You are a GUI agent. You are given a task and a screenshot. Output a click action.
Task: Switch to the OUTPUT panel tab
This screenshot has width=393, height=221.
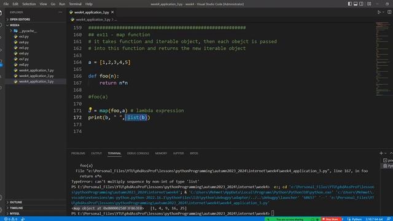(x=96, y=153)
